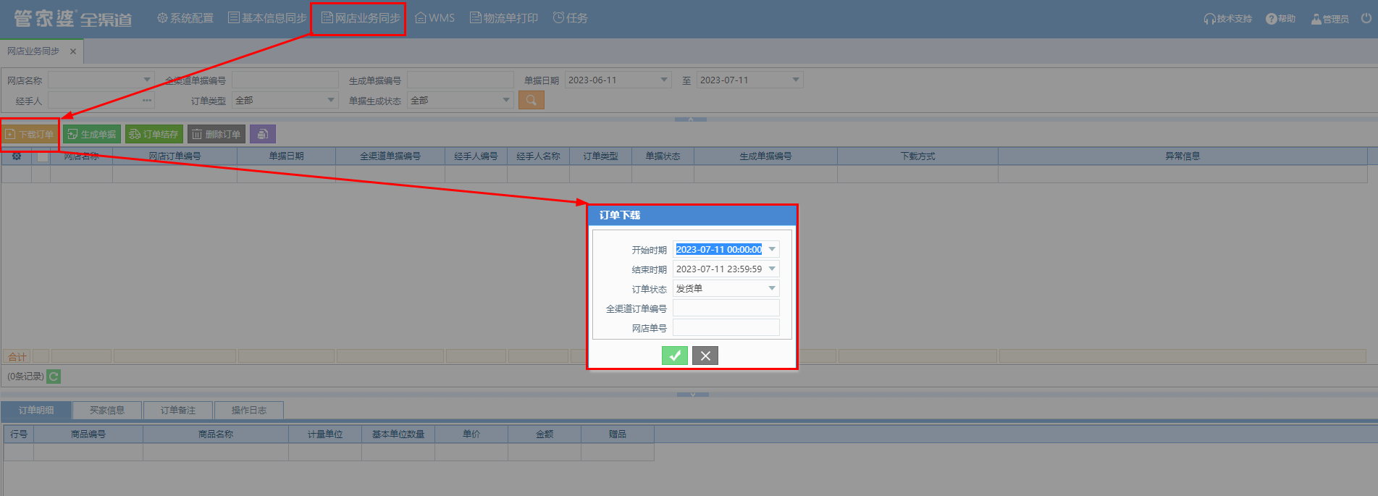Sort by 单据状态 column header

point(663,156)
